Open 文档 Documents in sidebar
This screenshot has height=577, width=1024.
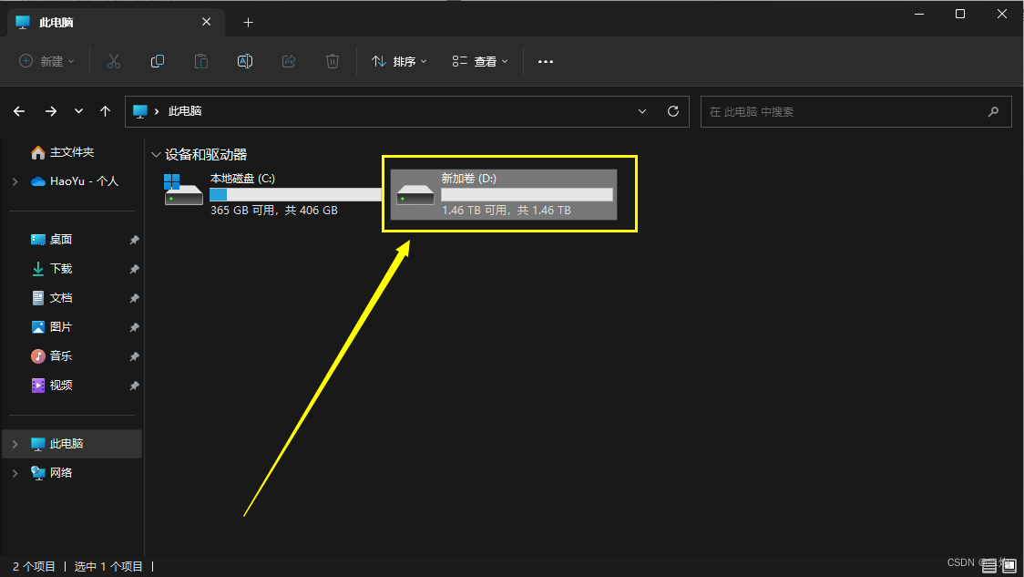[x=52, y=298]
